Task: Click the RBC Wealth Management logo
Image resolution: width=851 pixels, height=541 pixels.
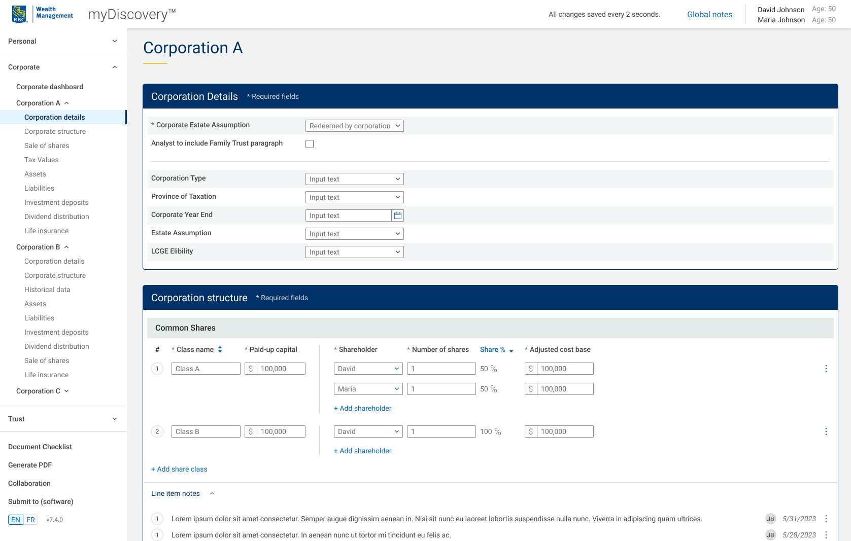Action: (x=43, y=14)
